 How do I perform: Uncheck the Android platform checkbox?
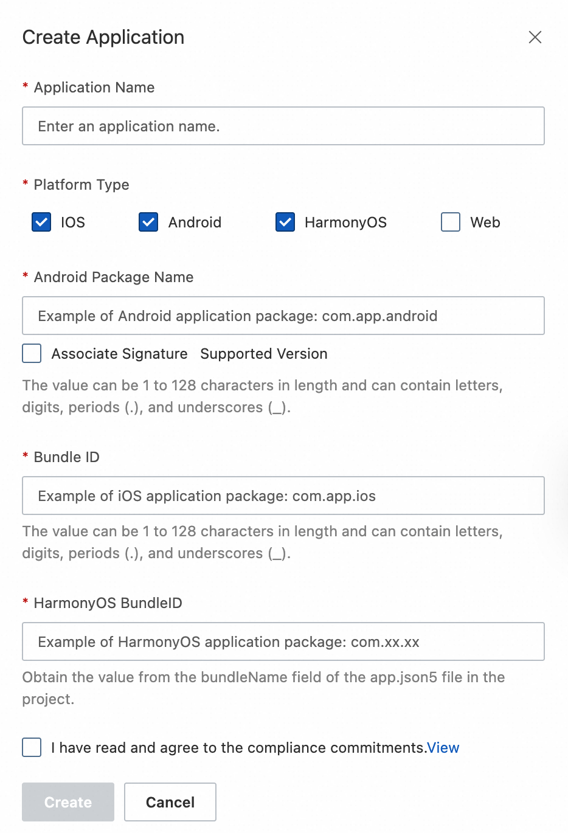[148, 223]
